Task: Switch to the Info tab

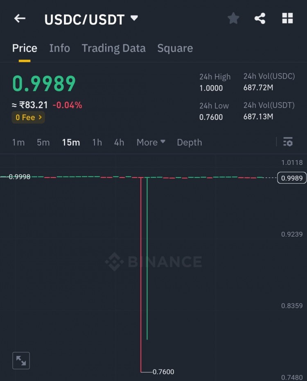Action: click(x=59, y=48)
